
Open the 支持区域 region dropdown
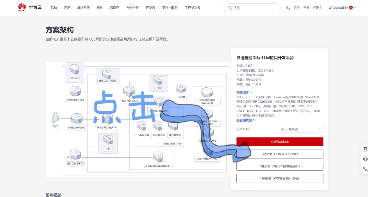[x=301, y=129]
